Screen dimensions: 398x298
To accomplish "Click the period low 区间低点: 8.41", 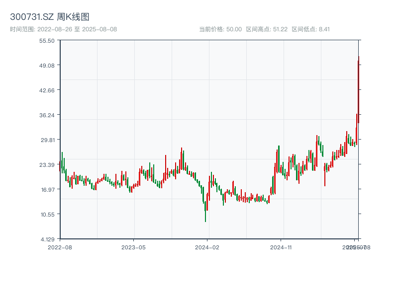I will coord(310,29).
